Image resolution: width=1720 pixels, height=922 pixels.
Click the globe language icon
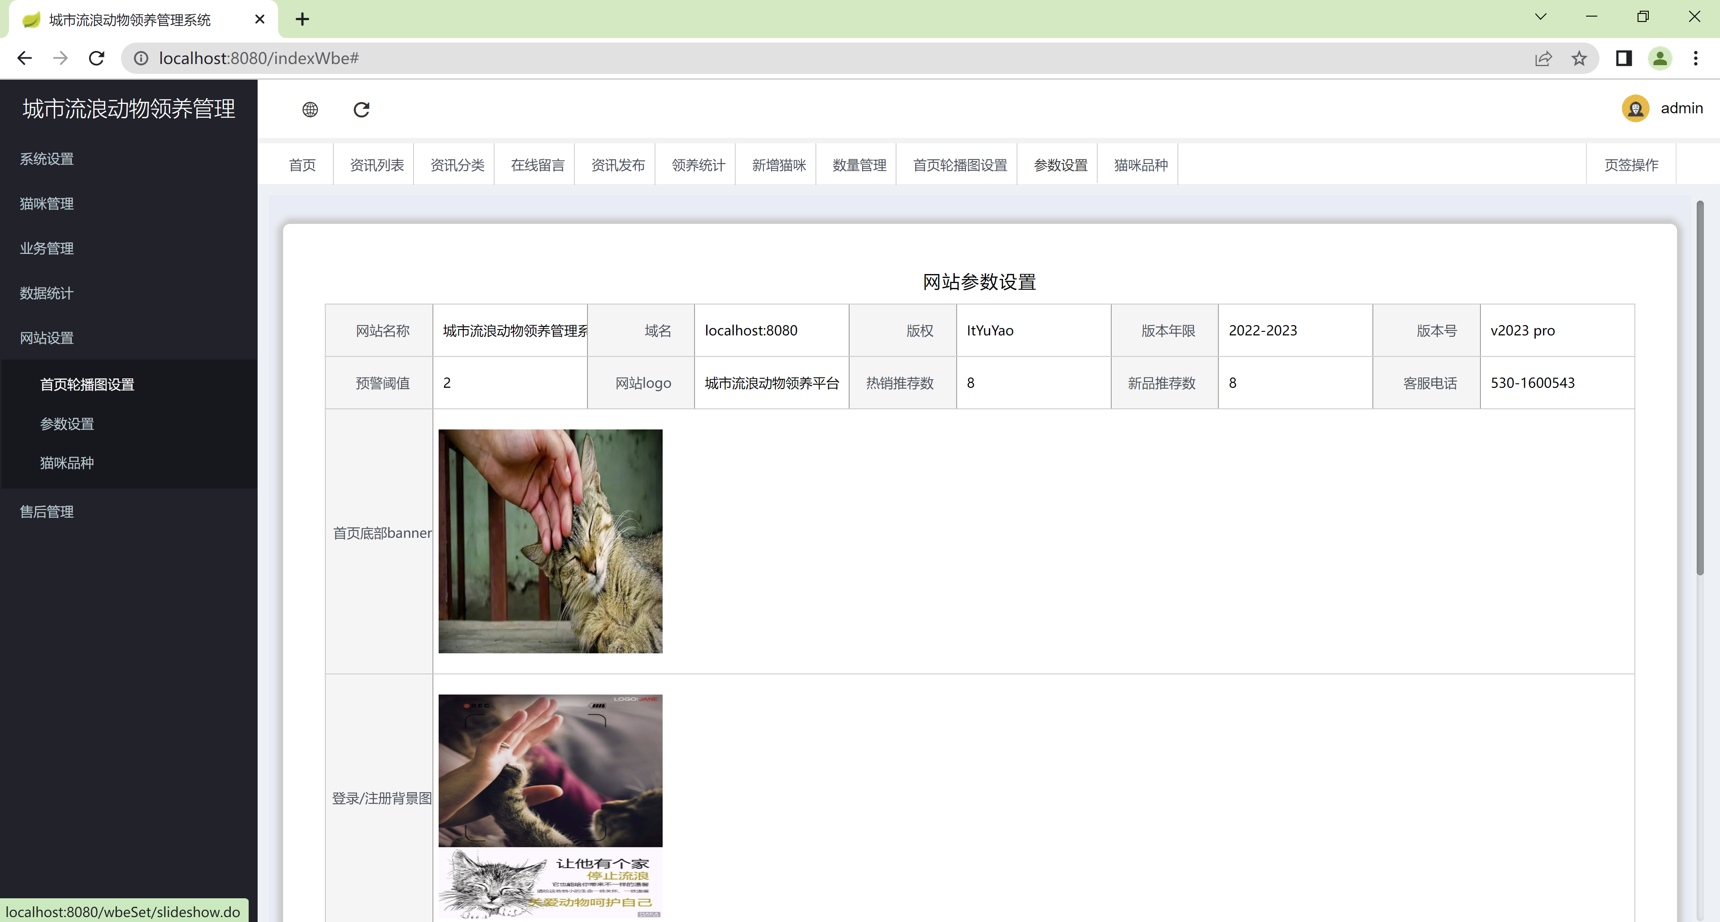pos(310,109)
